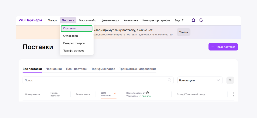The image size is (257, 118).
Task: Open the Аналитика menu
Action: click(131, 20)
